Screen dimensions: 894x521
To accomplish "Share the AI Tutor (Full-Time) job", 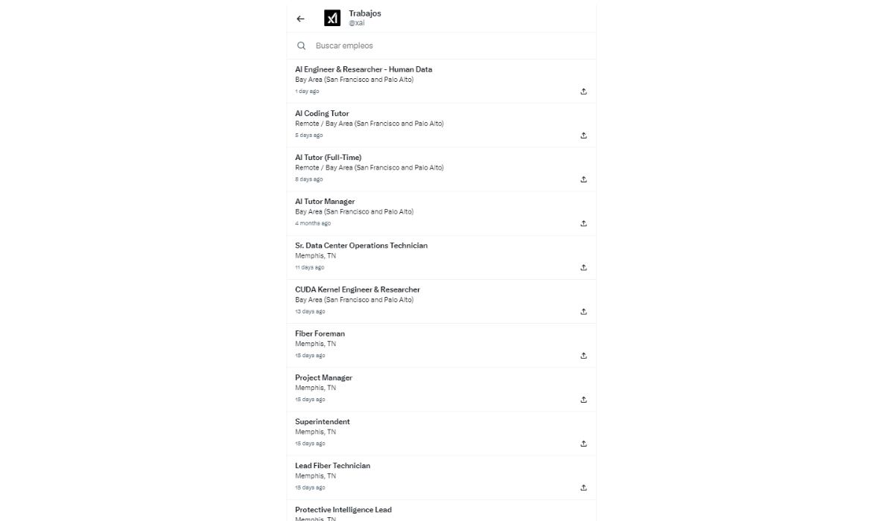I will (x=583, y=179).
